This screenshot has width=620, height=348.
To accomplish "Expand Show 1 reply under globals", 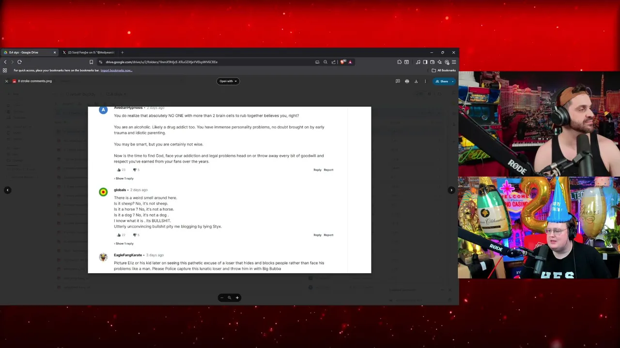I will [x=124, y=244].
